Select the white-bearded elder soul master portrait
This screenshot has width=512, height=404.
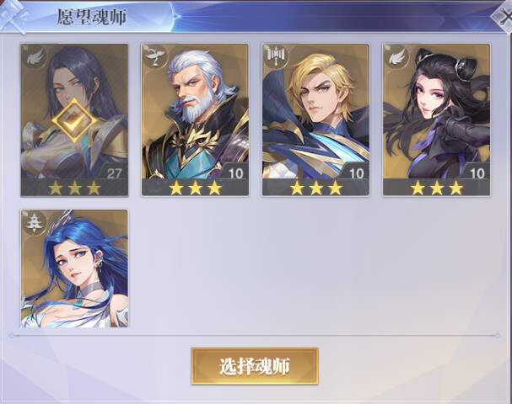click(x=195, y=120)
